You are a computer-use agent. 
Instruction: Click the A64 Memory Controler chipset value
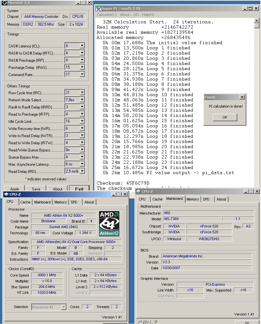coord(41,16)
